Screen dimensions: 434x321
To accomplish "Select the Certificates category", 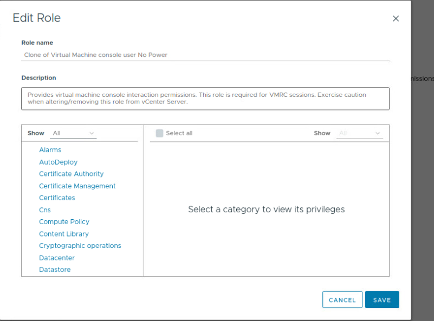I will (x=57, y=198).
